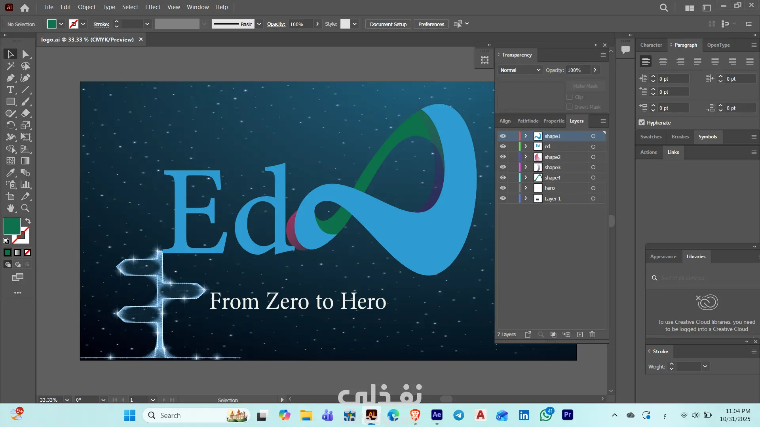The image size is (760, 427).
Task: Click the Document Setup button
Action: point(388,24)
